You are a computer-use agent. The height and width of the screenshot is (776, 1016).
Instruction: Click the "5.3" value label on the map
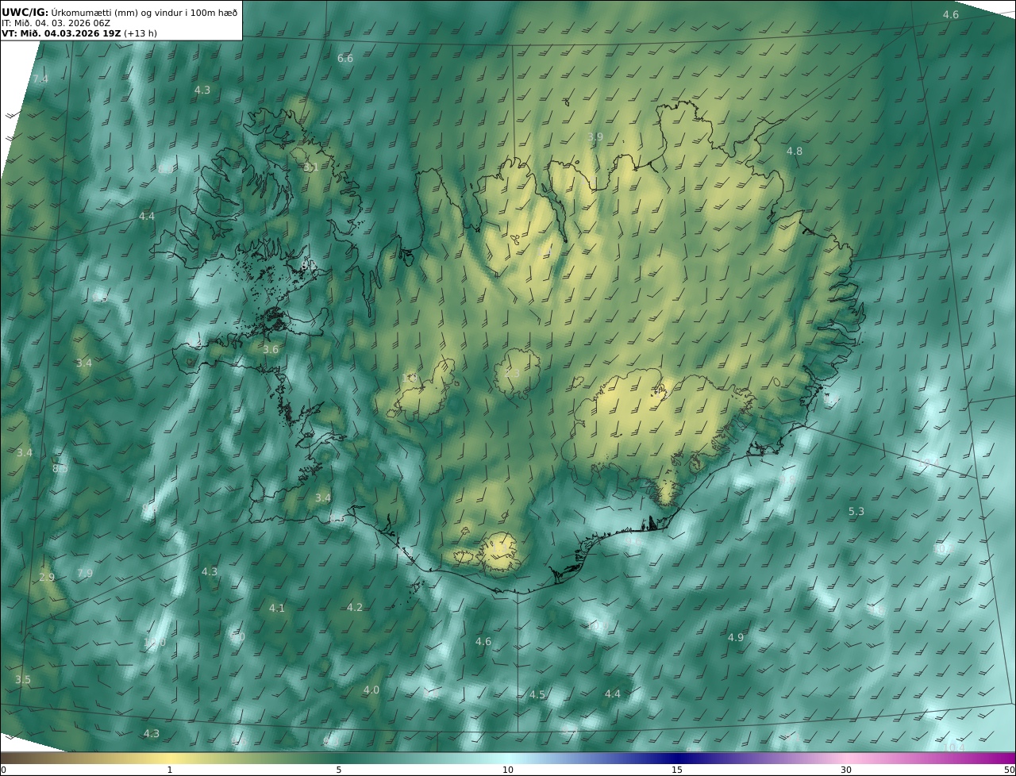tap(856, 512)
